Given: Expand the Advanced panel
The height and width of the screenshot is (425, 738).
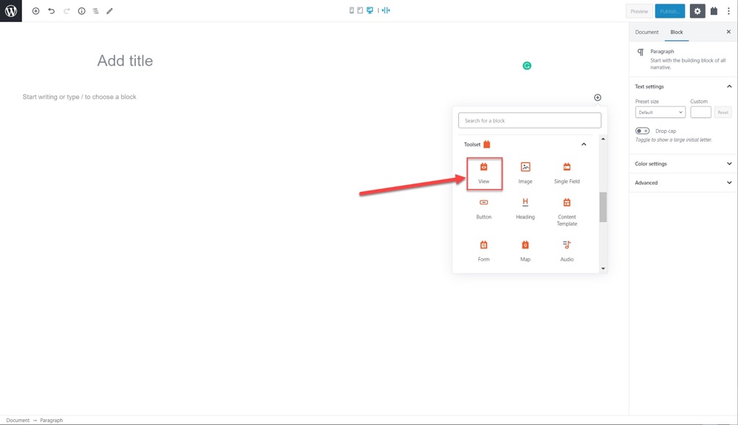Looking at the screenshot, I should click(x=683, y=182).
